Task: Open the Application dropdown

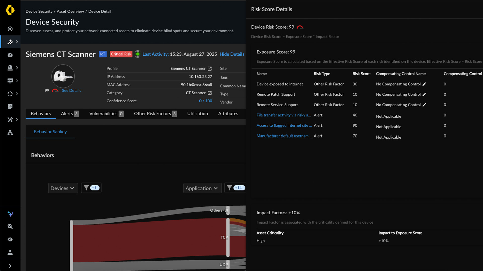Action: point(202,188)
